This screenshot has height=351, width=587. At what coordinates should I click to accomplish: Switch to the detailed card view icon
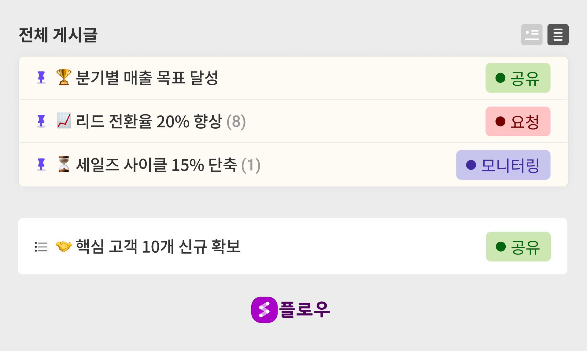pos(532,35)
